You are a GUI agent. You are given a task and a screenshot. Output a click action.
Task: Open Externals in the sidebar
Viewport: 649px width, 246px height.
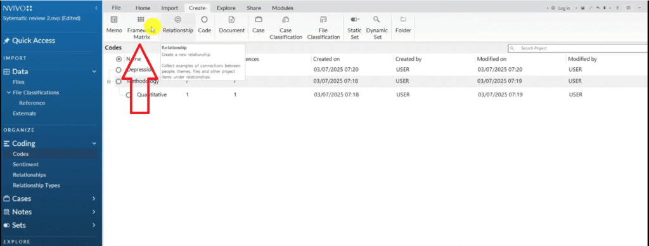(25, 113)
